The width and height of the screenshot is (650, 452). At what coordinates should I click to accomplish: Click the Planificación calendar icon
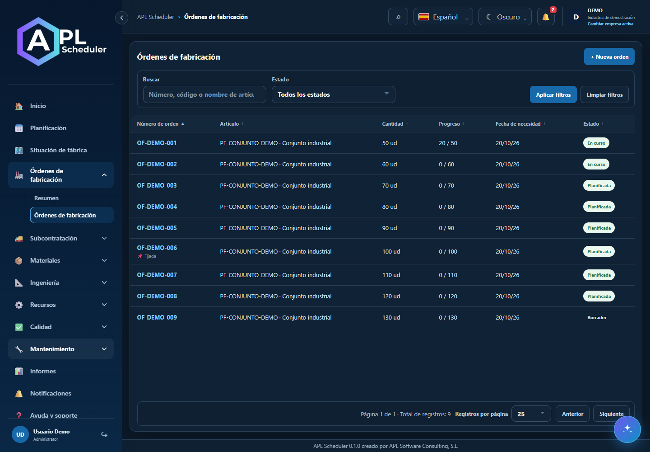click(x=19, y=128)
